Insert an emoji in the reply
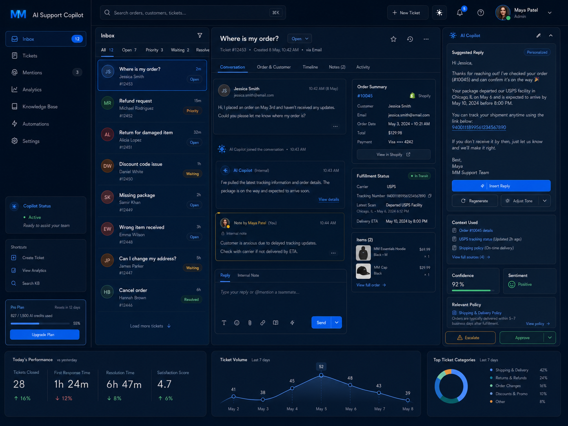The image size is (568, 426). (x=237, y=323)
